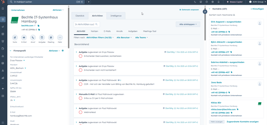Click 'Datensatz anpassen' link

click(x=189, y=10)
